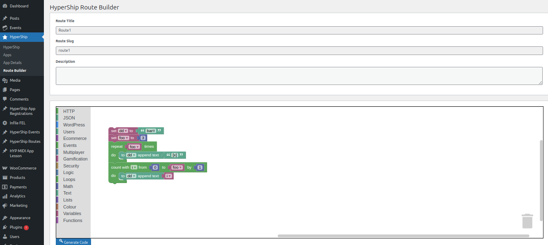This screenshot has height=245, width=548.
Task: Click the WooCommerce icon in the admin menu
Action: [x=5, y=168]
